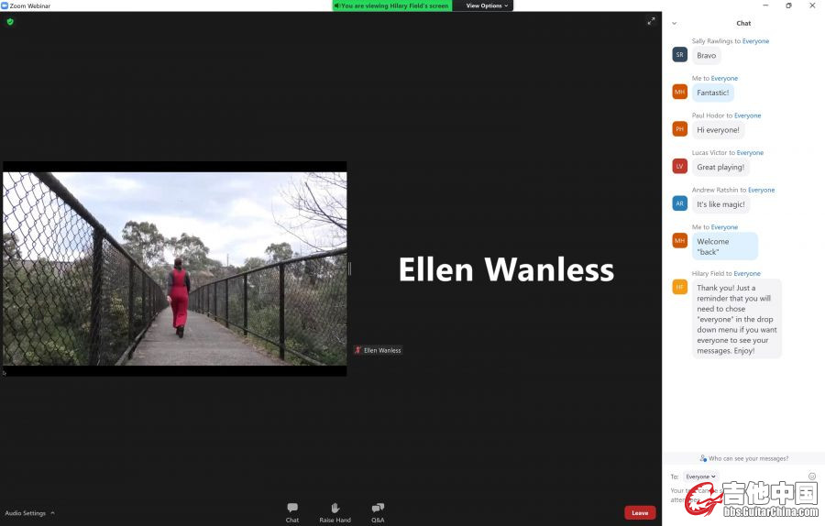Open the View Options dropdown

point(486,5)
